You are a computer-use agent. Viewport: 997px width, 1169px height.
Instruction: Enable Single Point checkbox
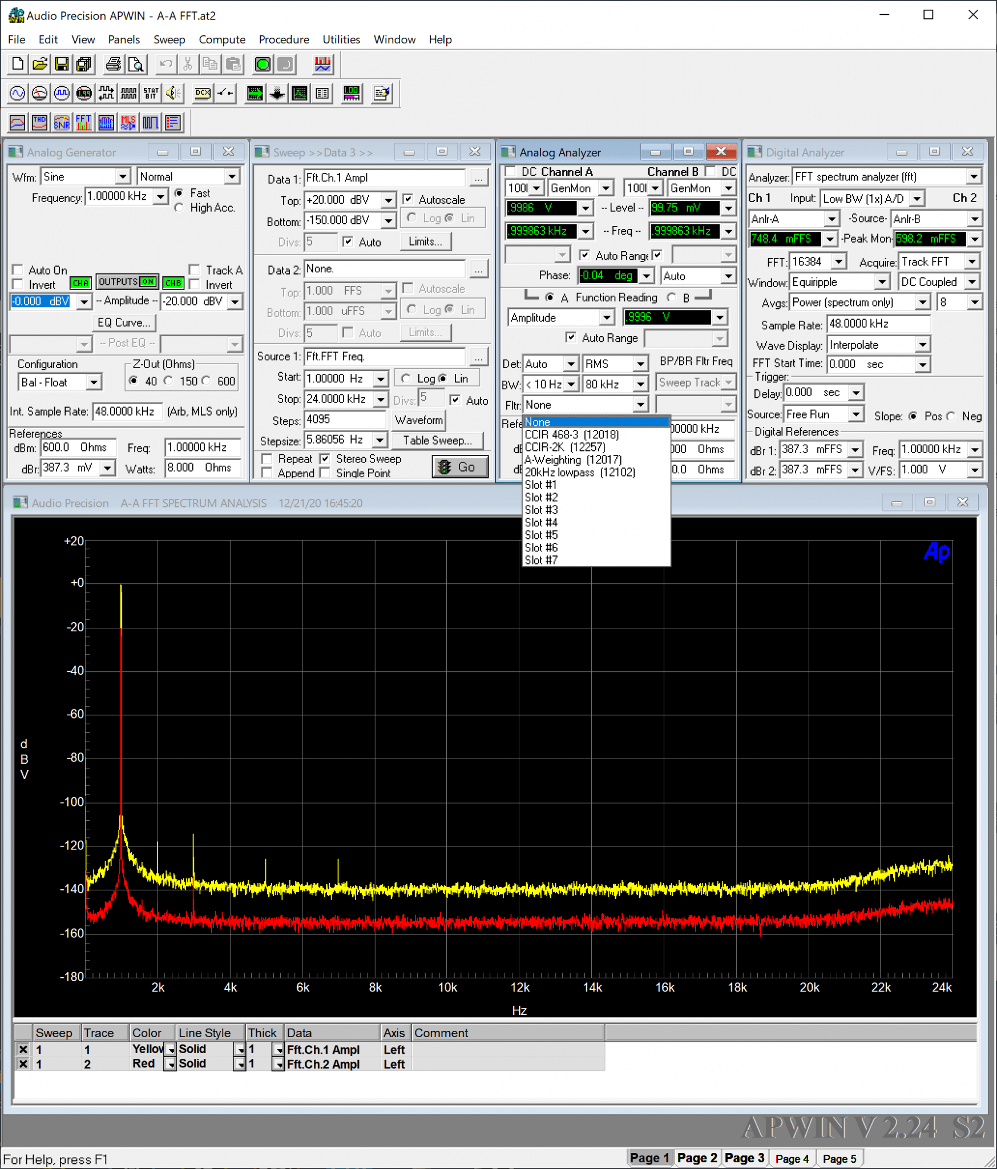pos(325,473)
